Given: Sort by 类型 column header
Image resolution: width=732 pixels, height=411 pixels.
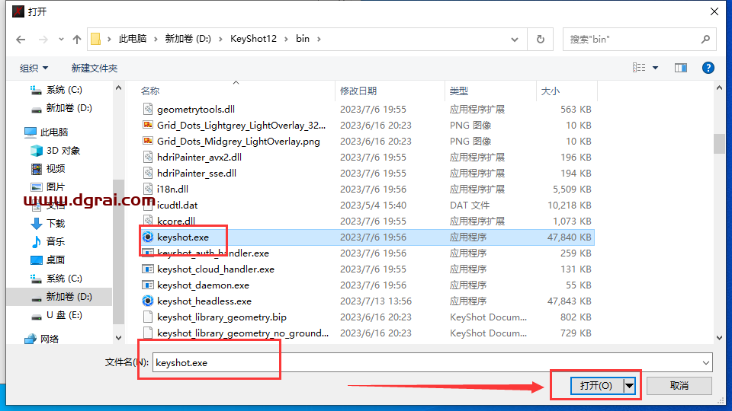Looking at the screenshot, I should 459,91.
